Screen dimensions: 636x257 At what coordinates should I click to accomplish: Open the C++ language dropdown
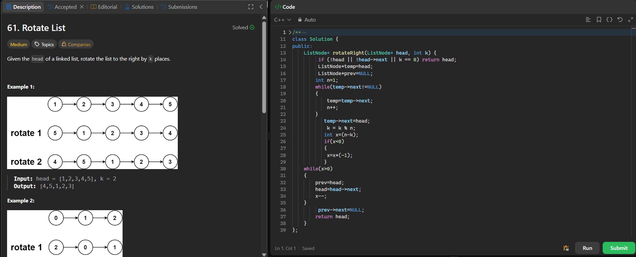pos(282,20)
